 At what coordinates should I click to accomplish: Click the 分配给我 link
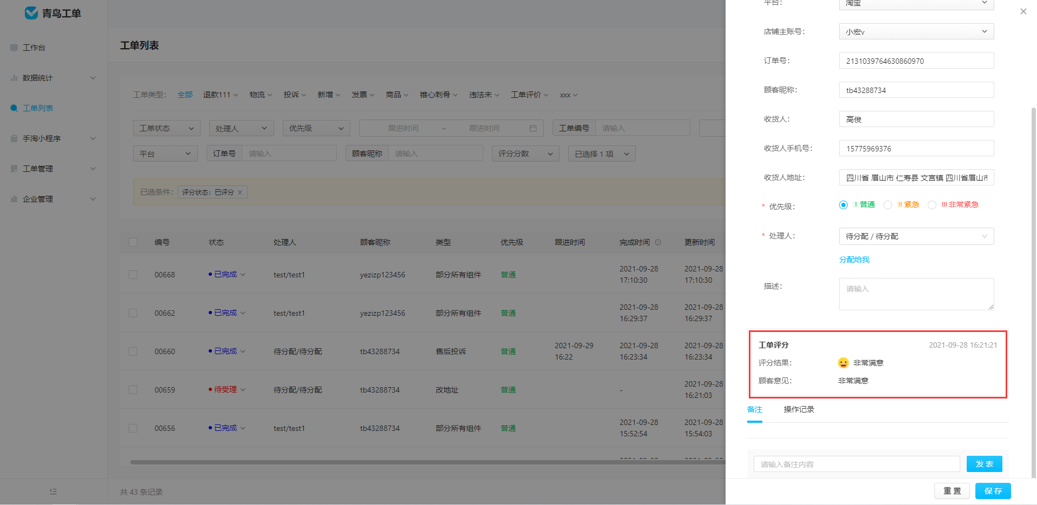(854, 260)
